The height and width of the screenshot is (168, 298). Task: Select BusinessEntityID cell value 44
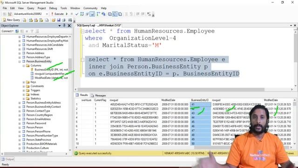coord(200,118)
